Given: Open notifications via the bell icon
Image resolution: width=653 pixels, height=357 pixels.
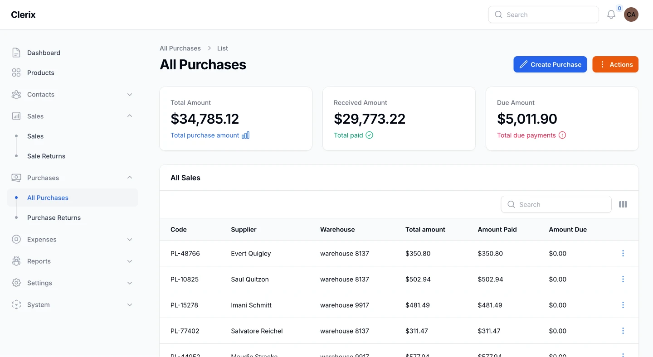Looking at the screenshot, I should (x=611, y=14).
